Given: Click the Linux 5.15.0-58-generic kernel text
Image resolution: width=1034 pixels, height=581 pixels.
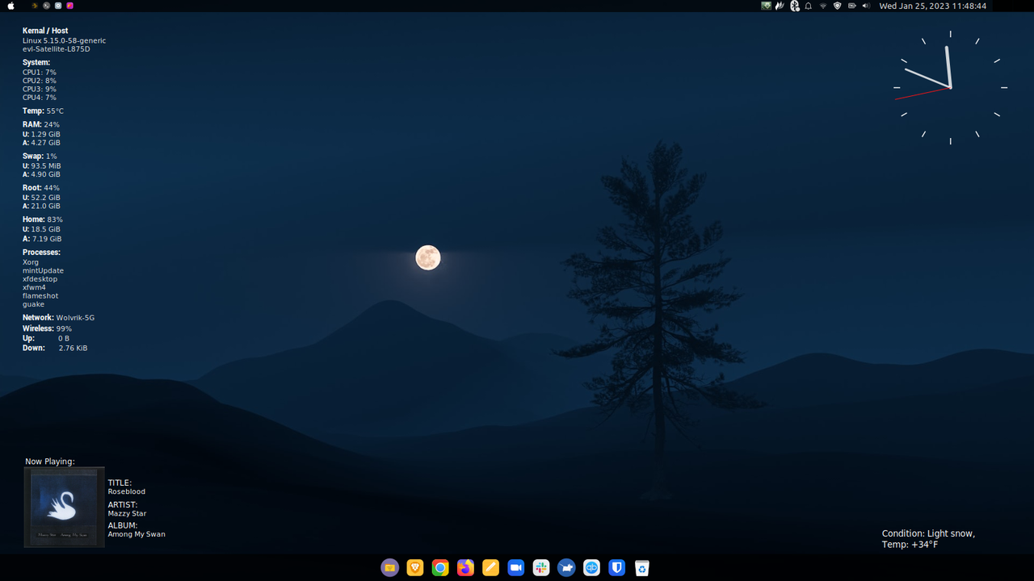Looking at the screenshot, I should tap(64, 40).
